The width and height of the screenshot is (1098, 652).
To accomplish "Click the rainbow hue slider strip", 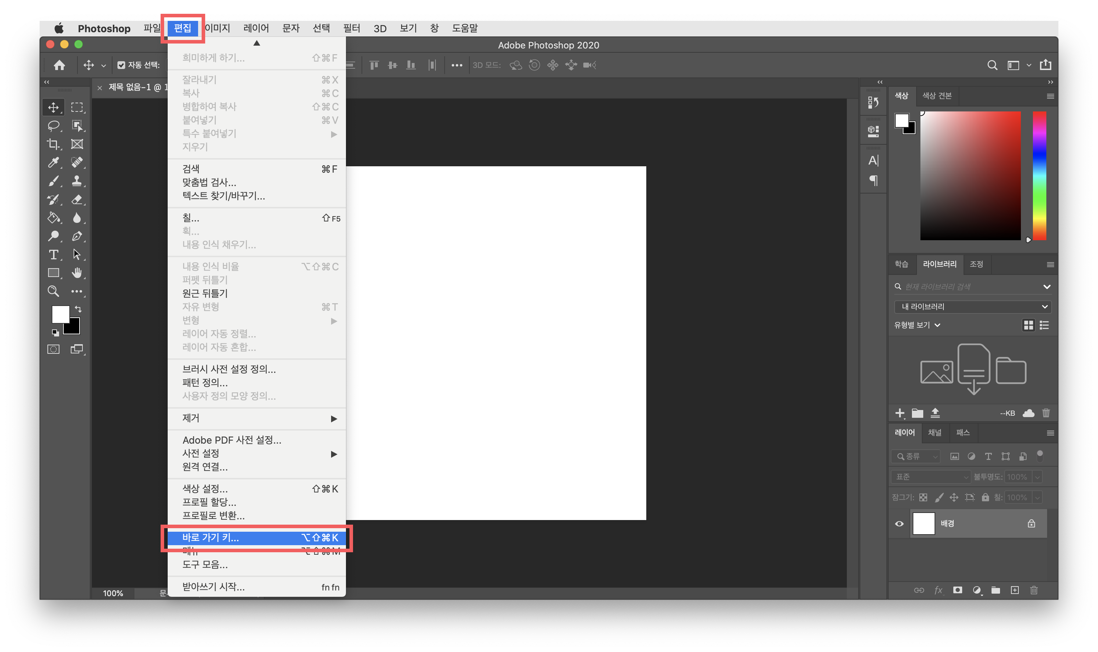I will click(x=1039, y=176).
